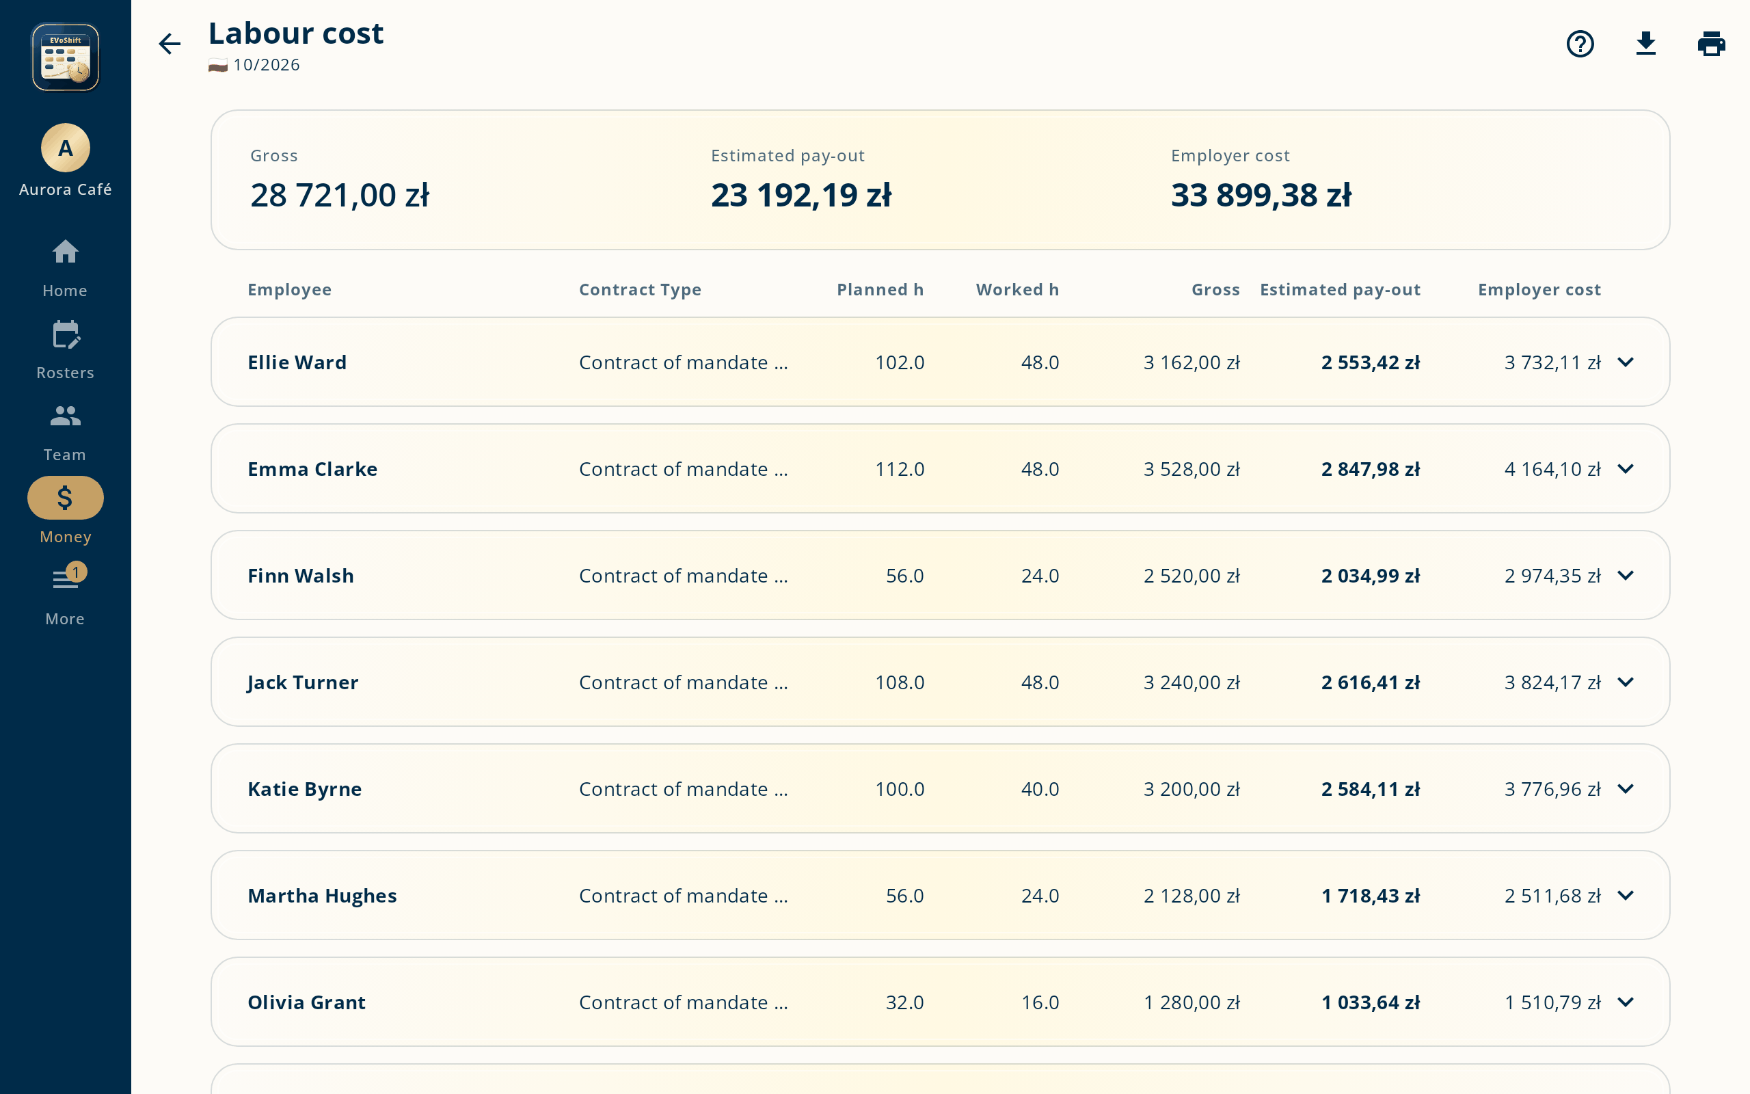Image resolution: width=1750 pixels, height=1094 pixels.
Task: Expand Jack Turner's row
Action: coord(1626,682)
